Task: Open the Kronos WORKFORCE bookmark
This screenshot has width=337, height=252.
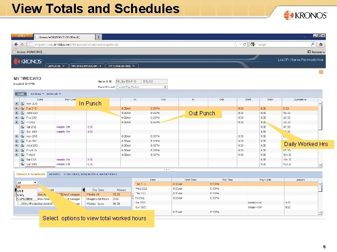Action: [29, 52]
